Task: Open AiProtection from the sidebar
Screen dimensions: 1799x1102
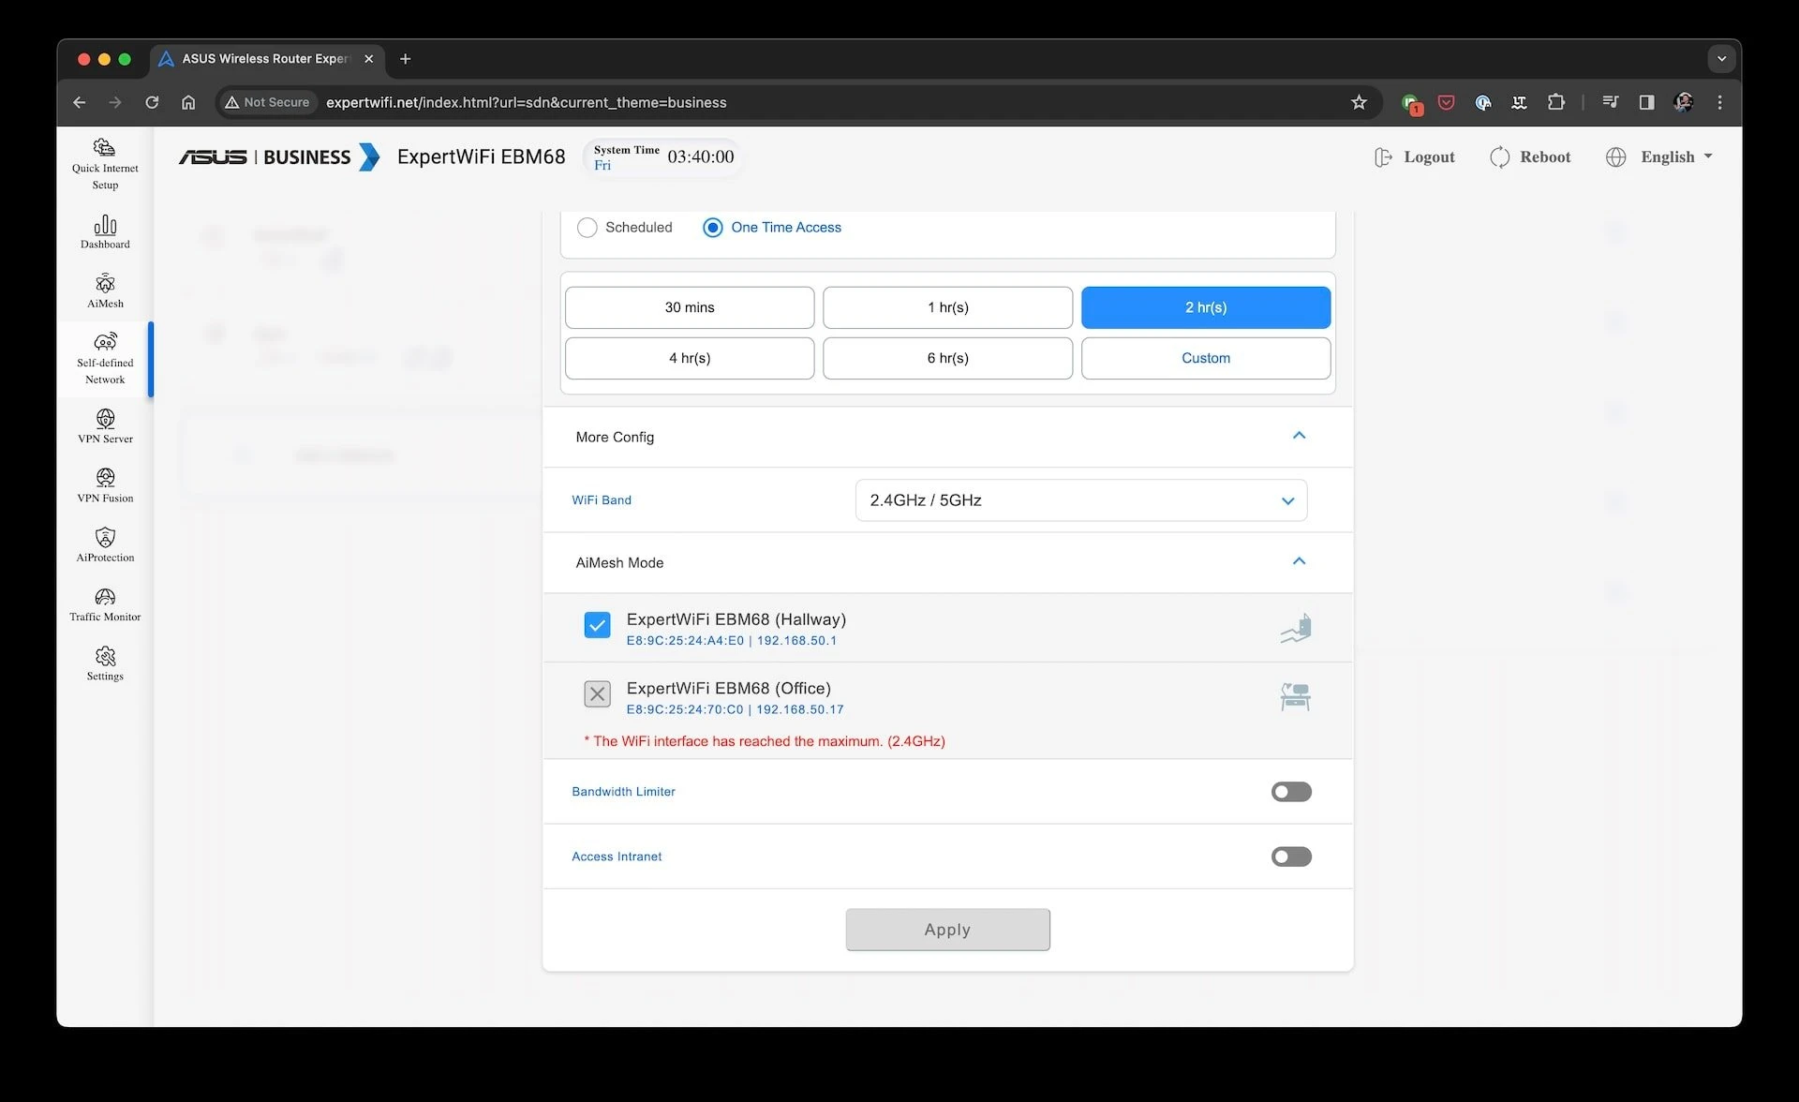Action: pyautogui.click(x=105, y=544)
